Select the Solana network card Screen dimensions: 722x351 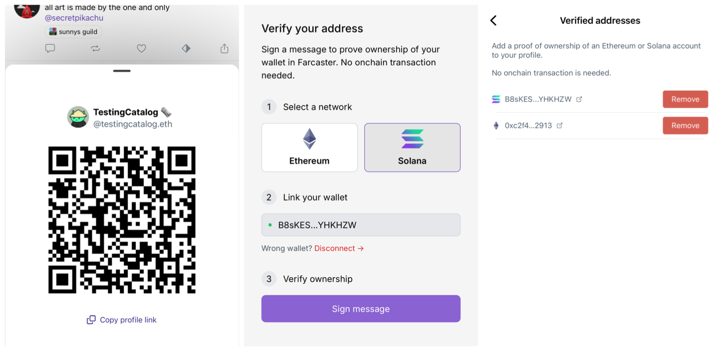click(x=412, y=147)
